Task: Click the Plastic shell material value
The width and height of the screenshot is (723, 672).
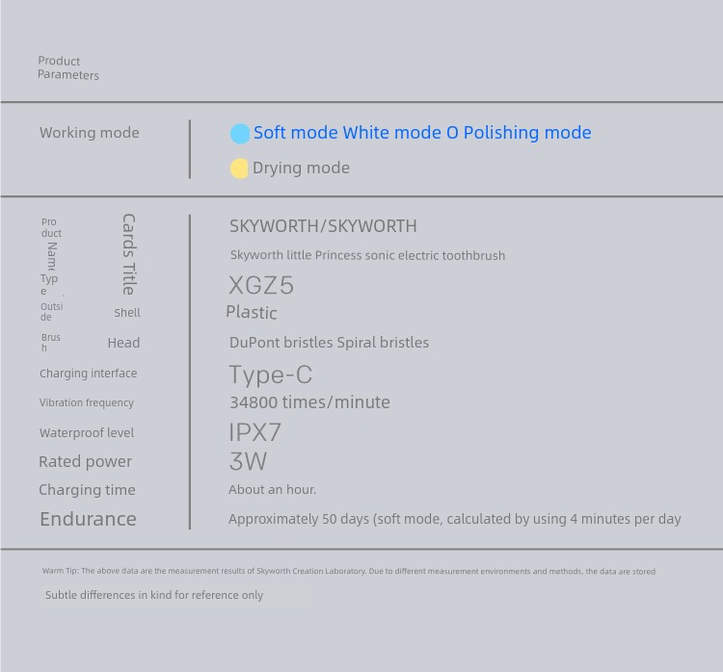Action: (x=252, y=312)
